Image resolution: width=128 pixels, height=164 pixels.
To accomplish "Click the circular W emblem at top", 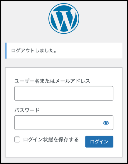I will pyautogui.click(x=64, y=18).
